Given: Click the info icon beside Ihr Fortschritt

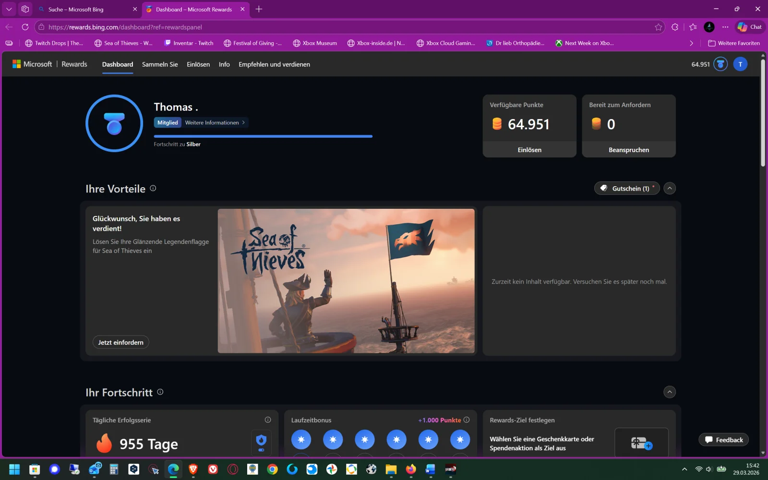Looking at the screenshot, I should point(160,392).
